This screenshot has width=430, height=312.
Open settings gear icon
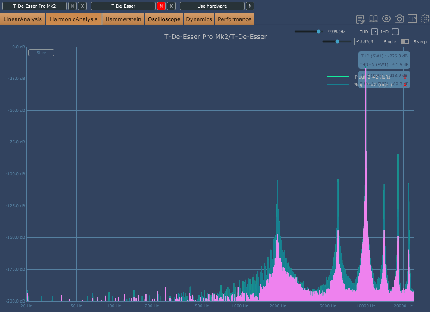(425, 19)
